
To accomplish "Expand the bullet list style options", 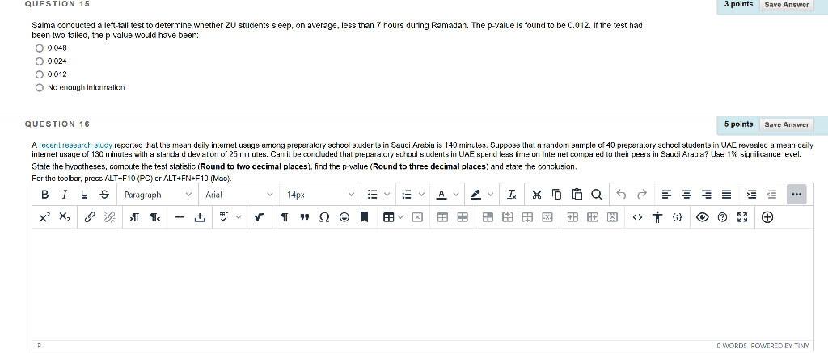I will (x=387, y=195).
